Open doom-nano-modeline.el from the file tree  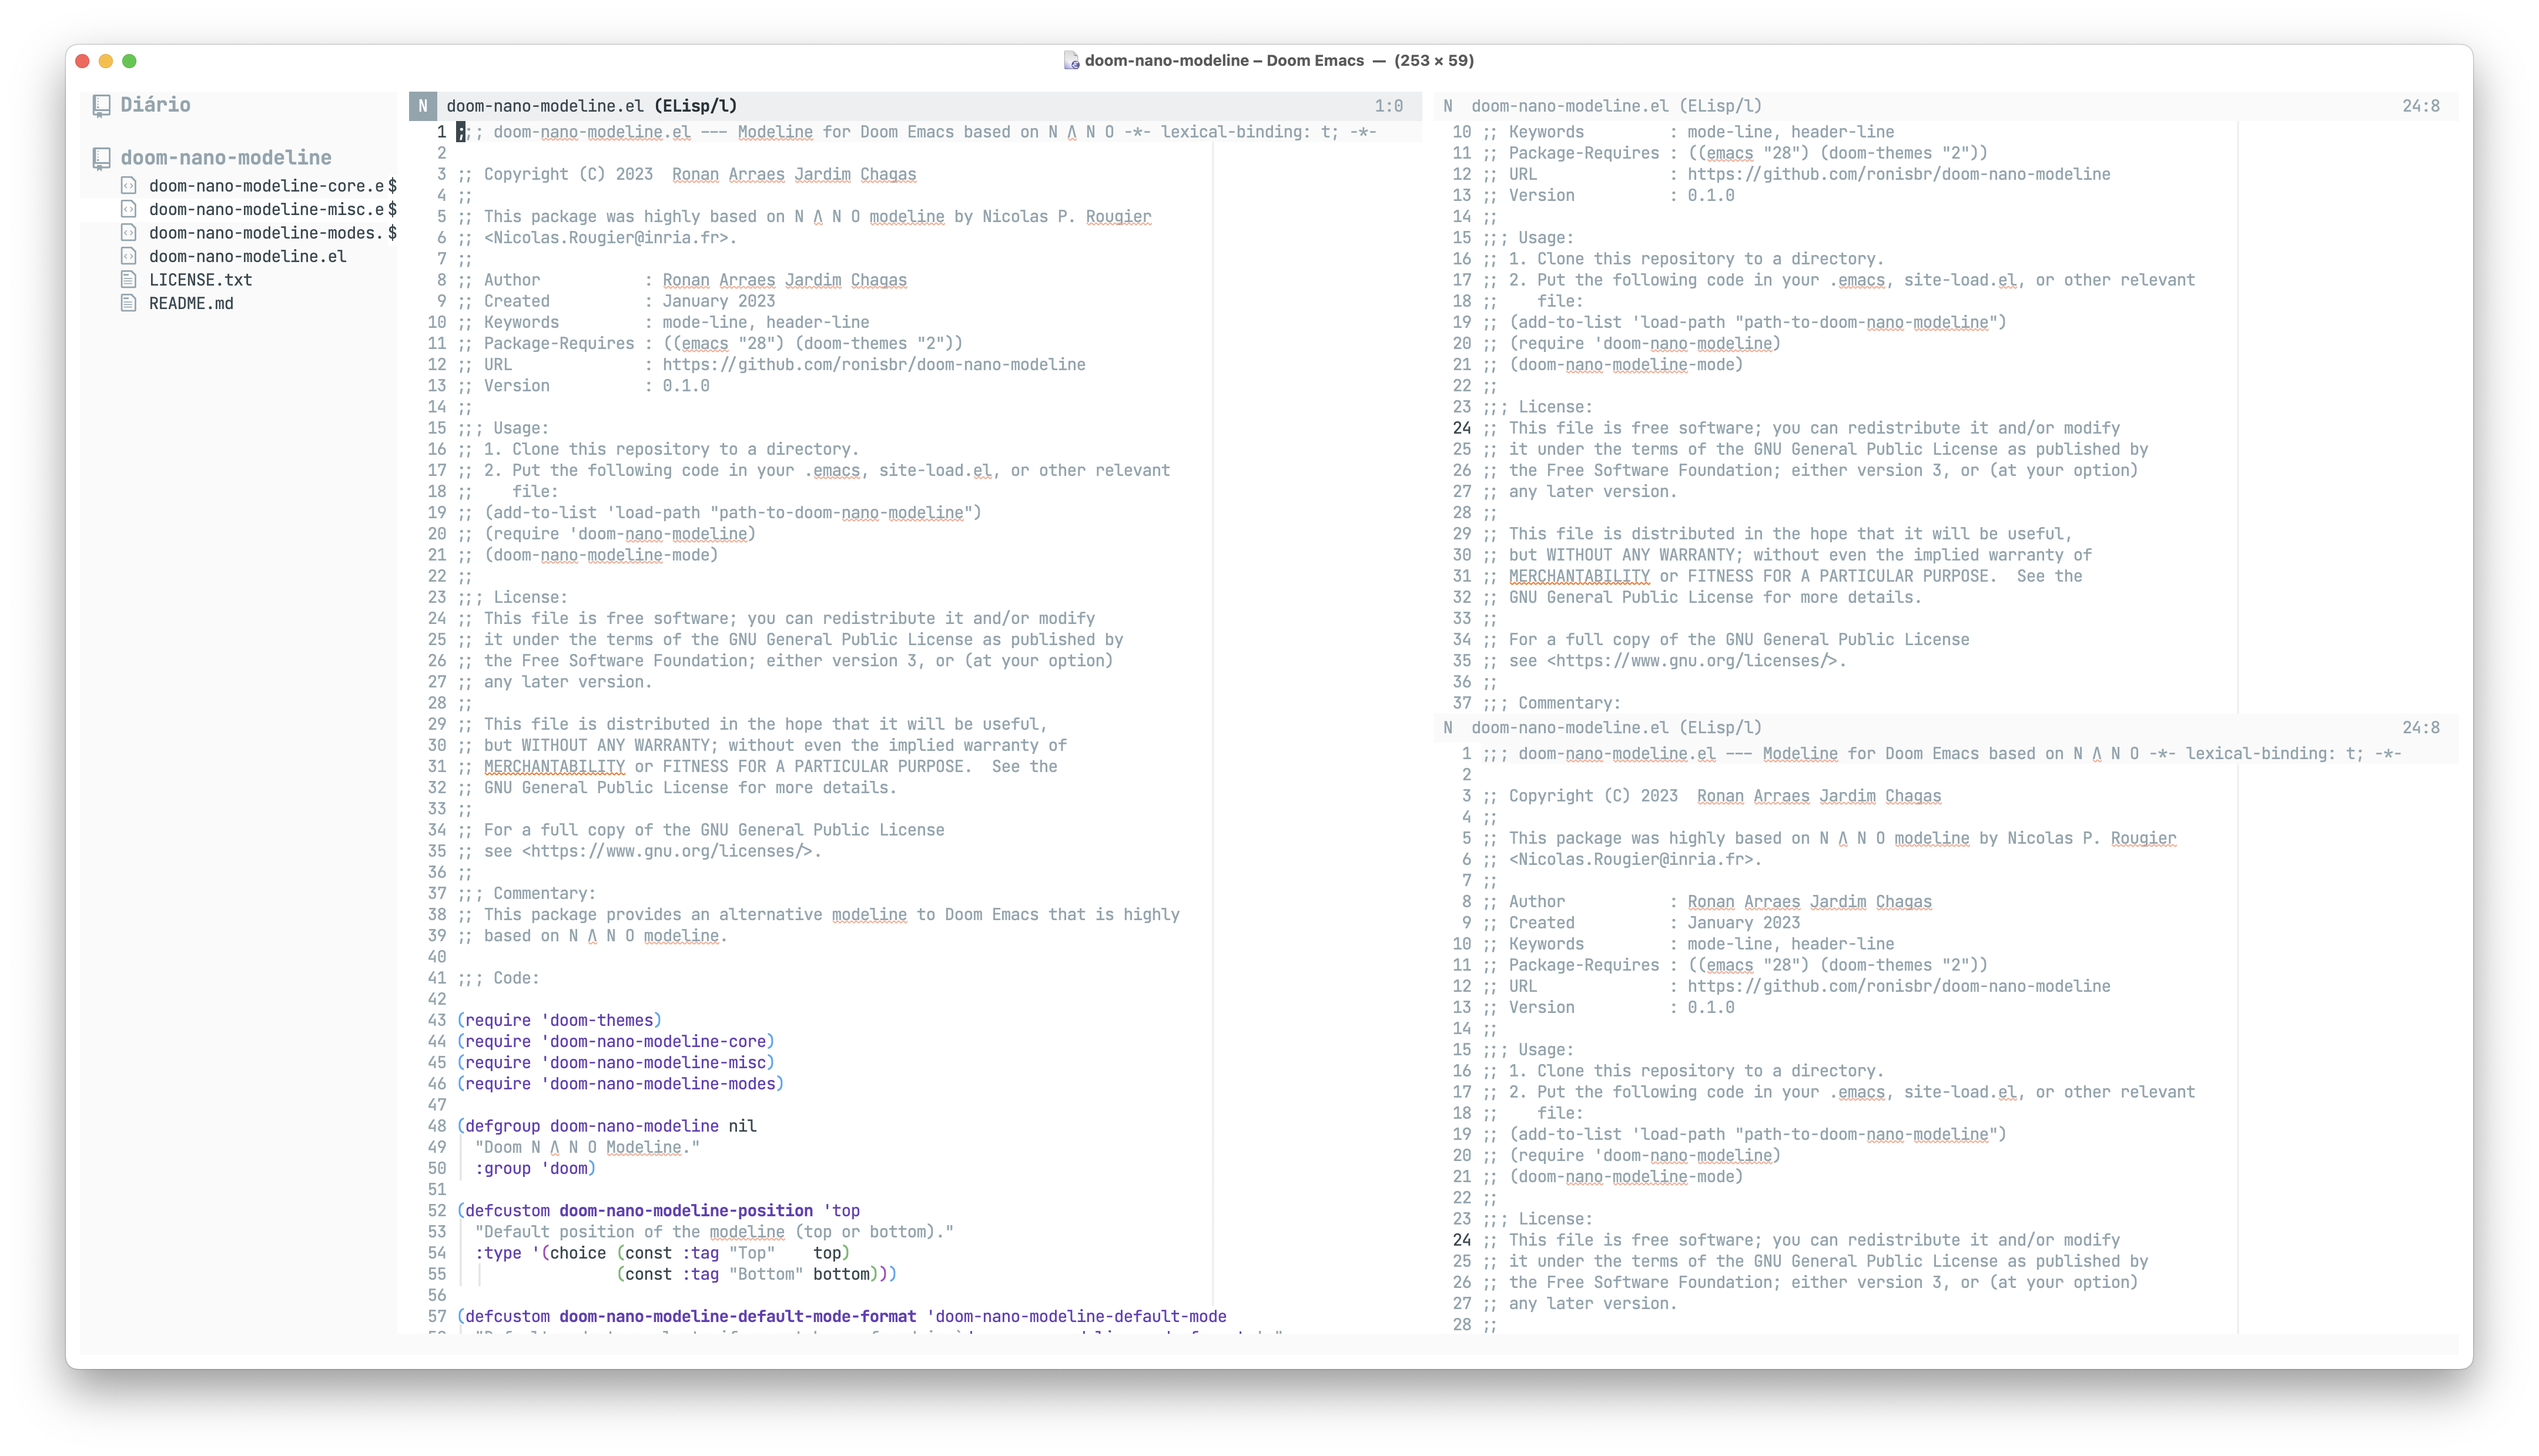click(247, 256)
